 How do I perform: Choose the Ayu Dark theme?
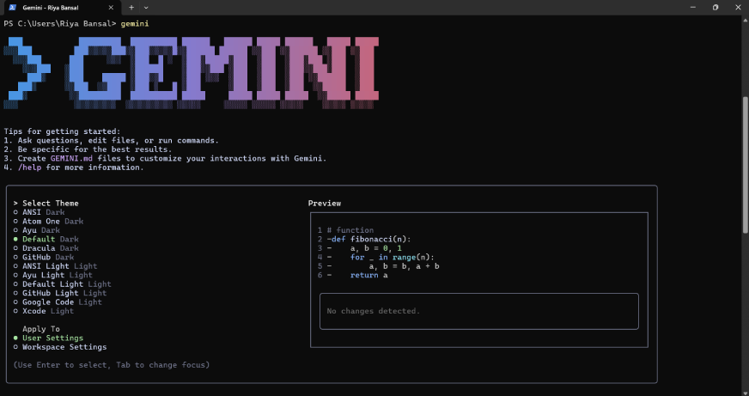point(37,230)
